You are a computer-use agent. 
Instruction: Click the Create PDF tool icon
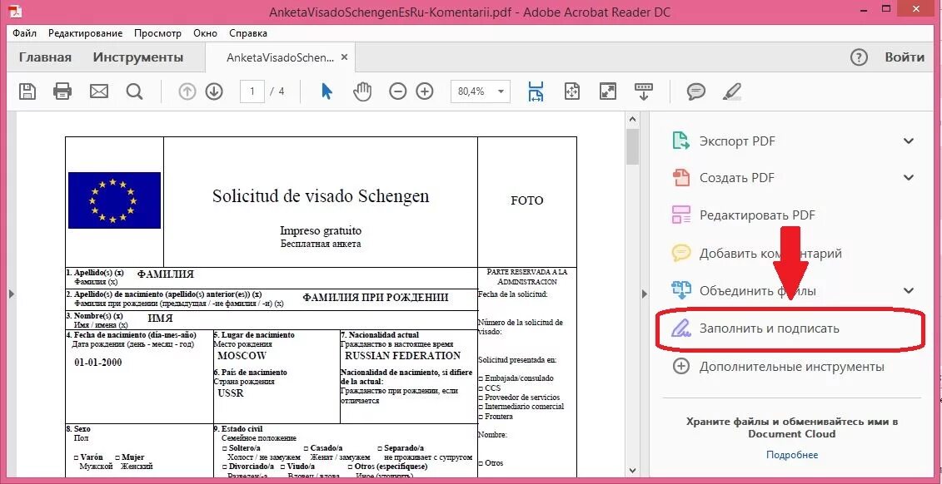click(x=680, y=177)
